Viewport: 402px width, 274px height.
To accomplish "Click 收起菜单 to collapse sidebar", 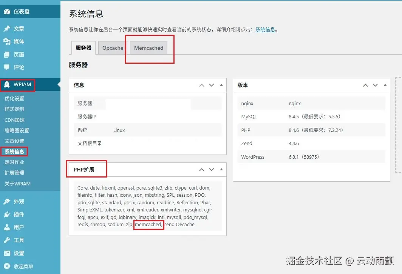I will (x=30, y=266).
